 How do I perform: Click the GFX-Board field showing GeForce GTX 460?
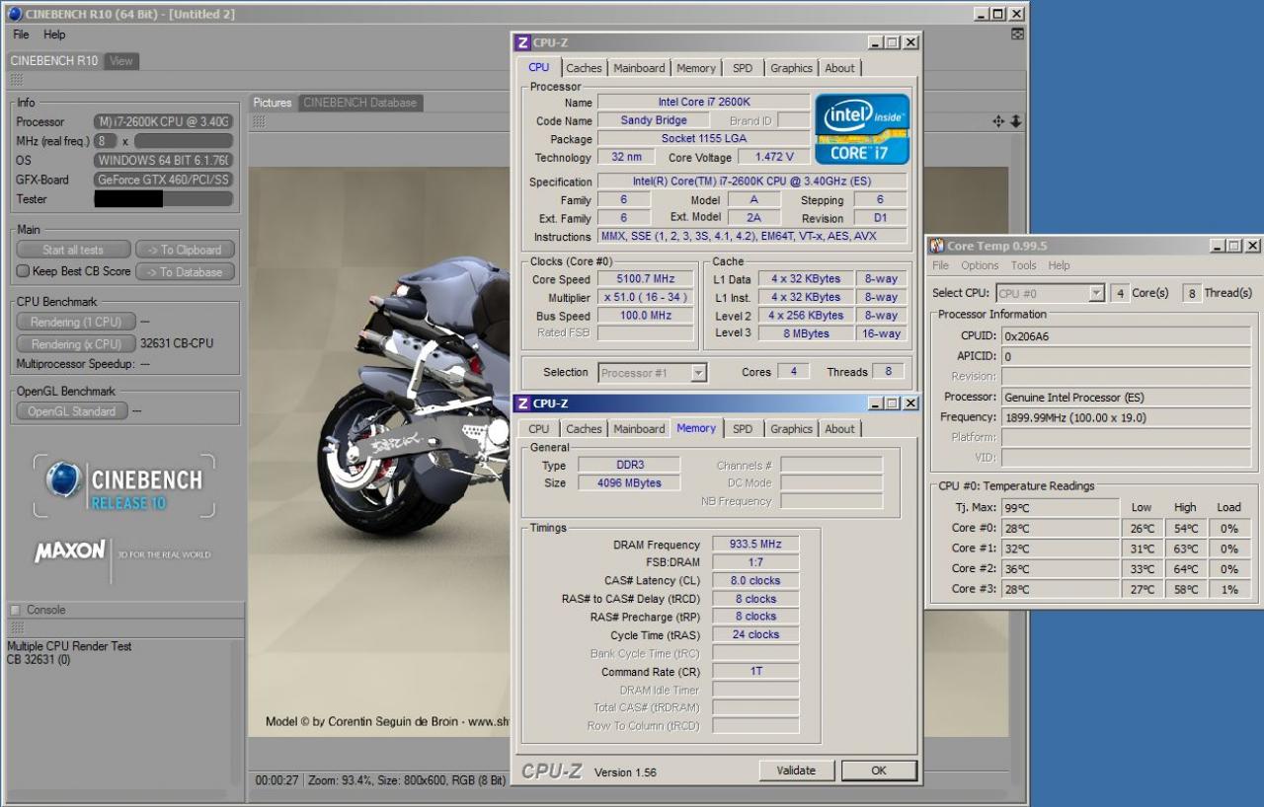[x=163, y=180]
